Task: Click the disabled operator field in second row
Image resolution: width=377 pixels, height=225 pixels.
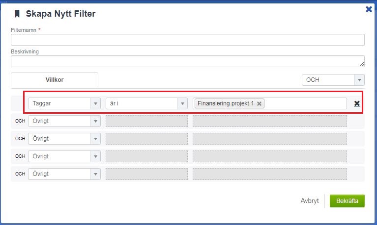Action: click(x=146, y=121)
